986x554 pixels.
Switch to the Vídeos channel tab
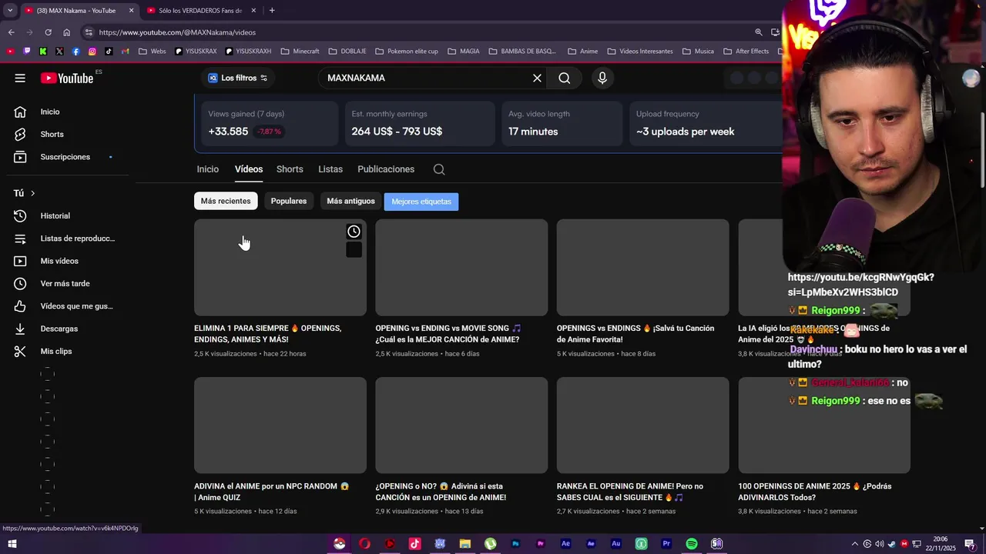pos(249,169)
